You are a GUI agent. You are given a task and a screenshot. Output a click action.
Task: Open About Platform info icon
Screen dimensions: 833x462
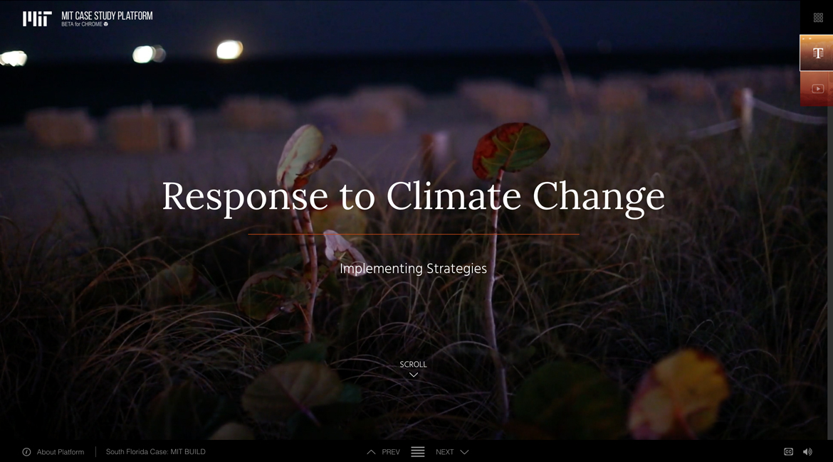[x=26, y=452]
